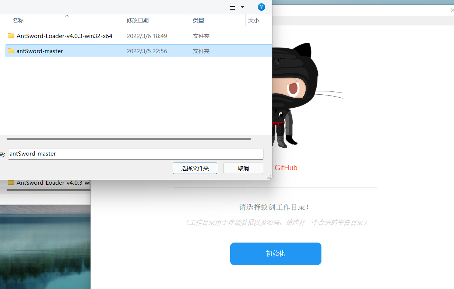This screenshot has height=289, width=454.
Task: Sort by 类型 column header
Action: tap(198, 21)
